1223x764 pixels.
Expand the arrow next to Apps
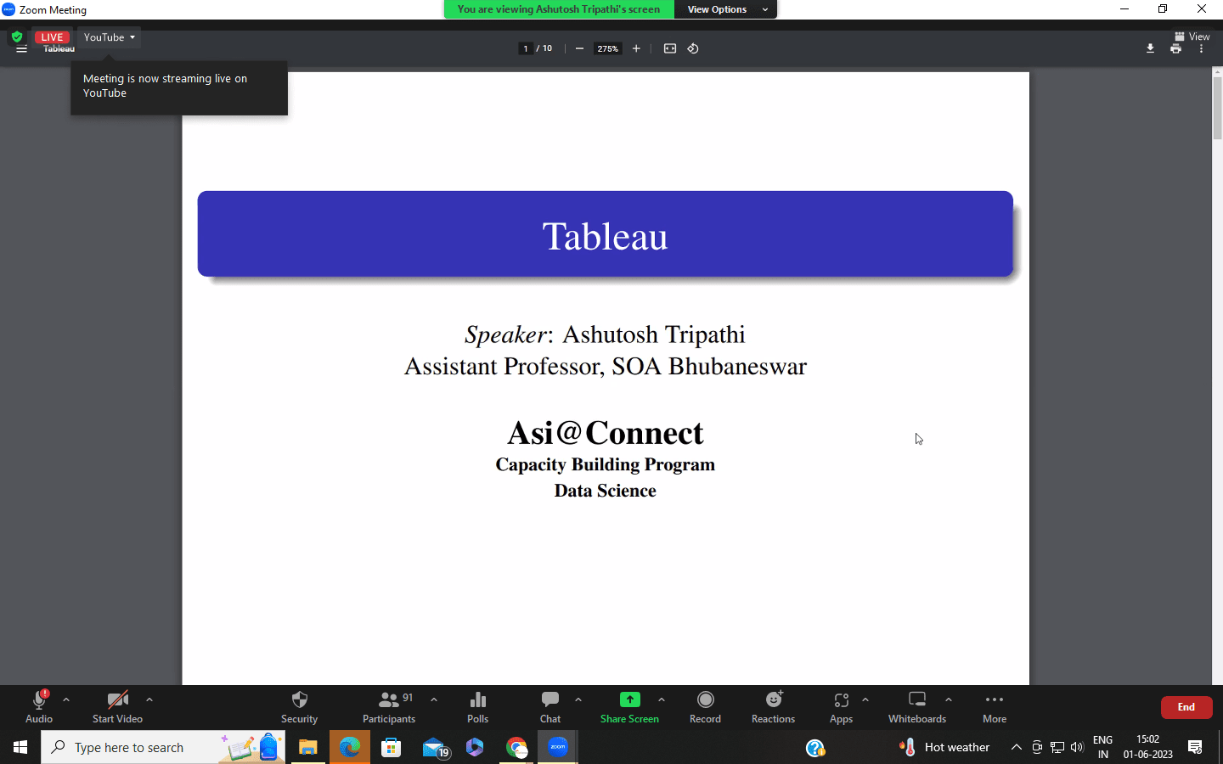pyautogui.click(x=865, y=699)
